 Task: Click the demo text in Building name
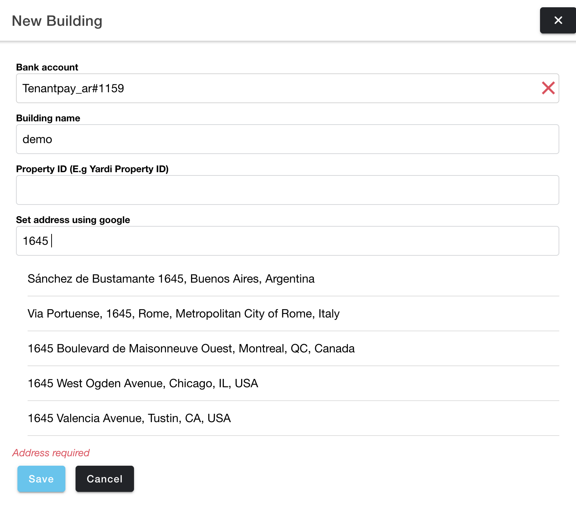pyautogui.click(x=37, y=139)
